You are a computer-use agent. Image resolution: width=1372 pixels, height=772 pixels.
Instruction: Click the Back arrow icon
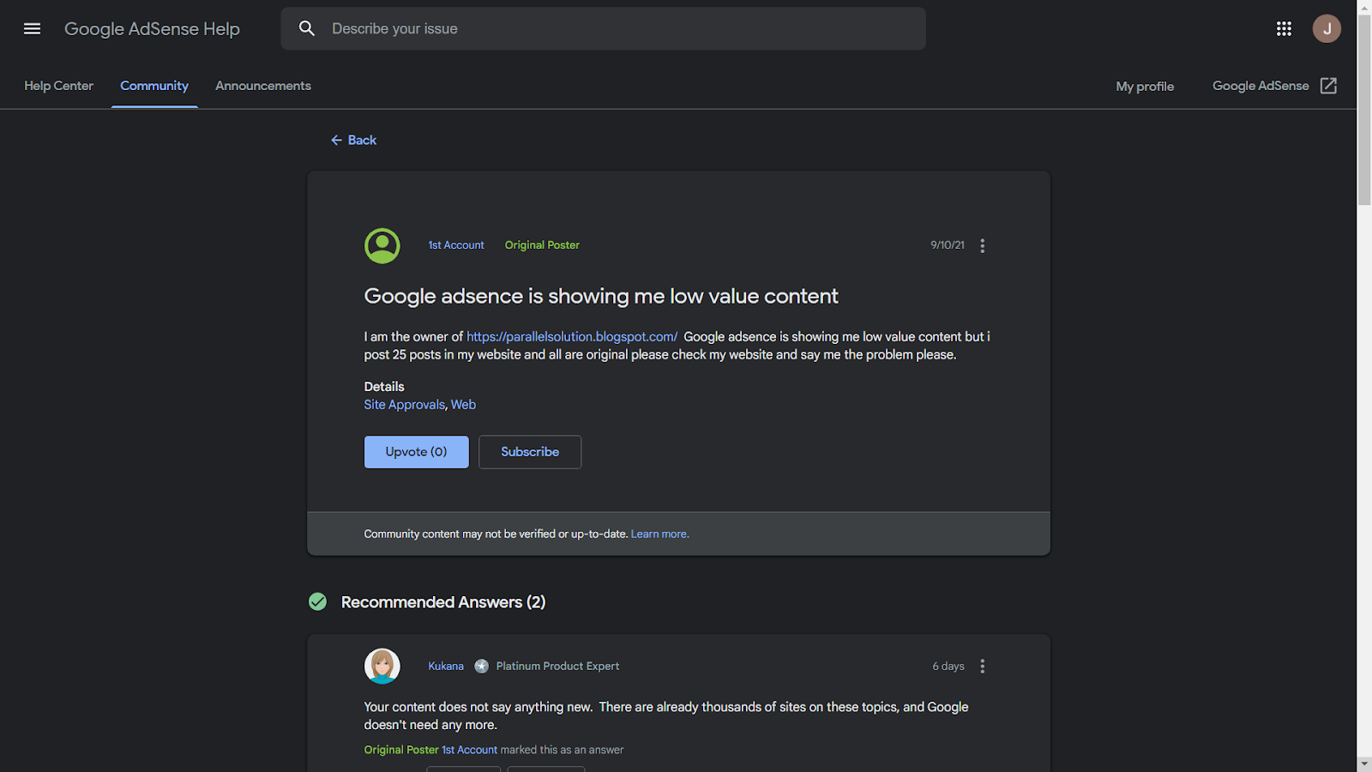tap(336, 140)
